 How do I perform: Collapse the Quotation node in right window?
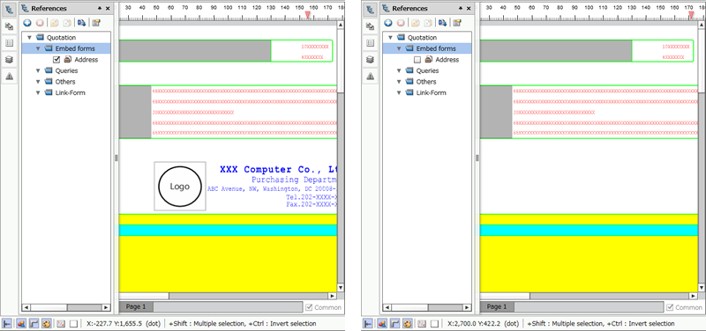[391, 38]
